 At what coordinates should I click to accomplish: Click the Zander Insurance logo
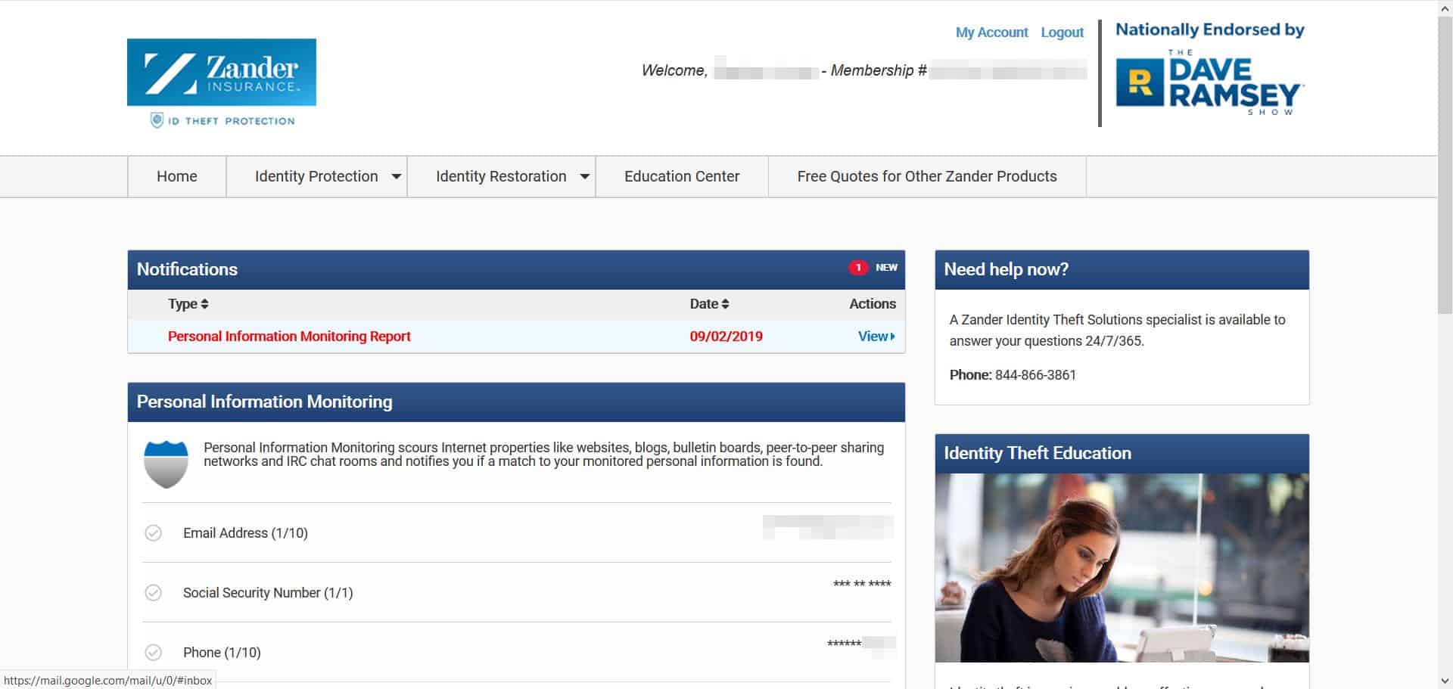pyautogui.click(x=221, y=73)
